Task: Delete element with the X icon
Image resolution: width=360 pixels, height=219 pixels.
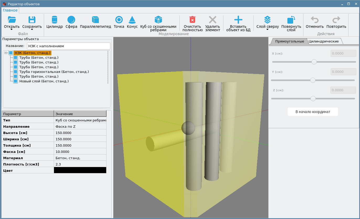Action: coord(212,20)
